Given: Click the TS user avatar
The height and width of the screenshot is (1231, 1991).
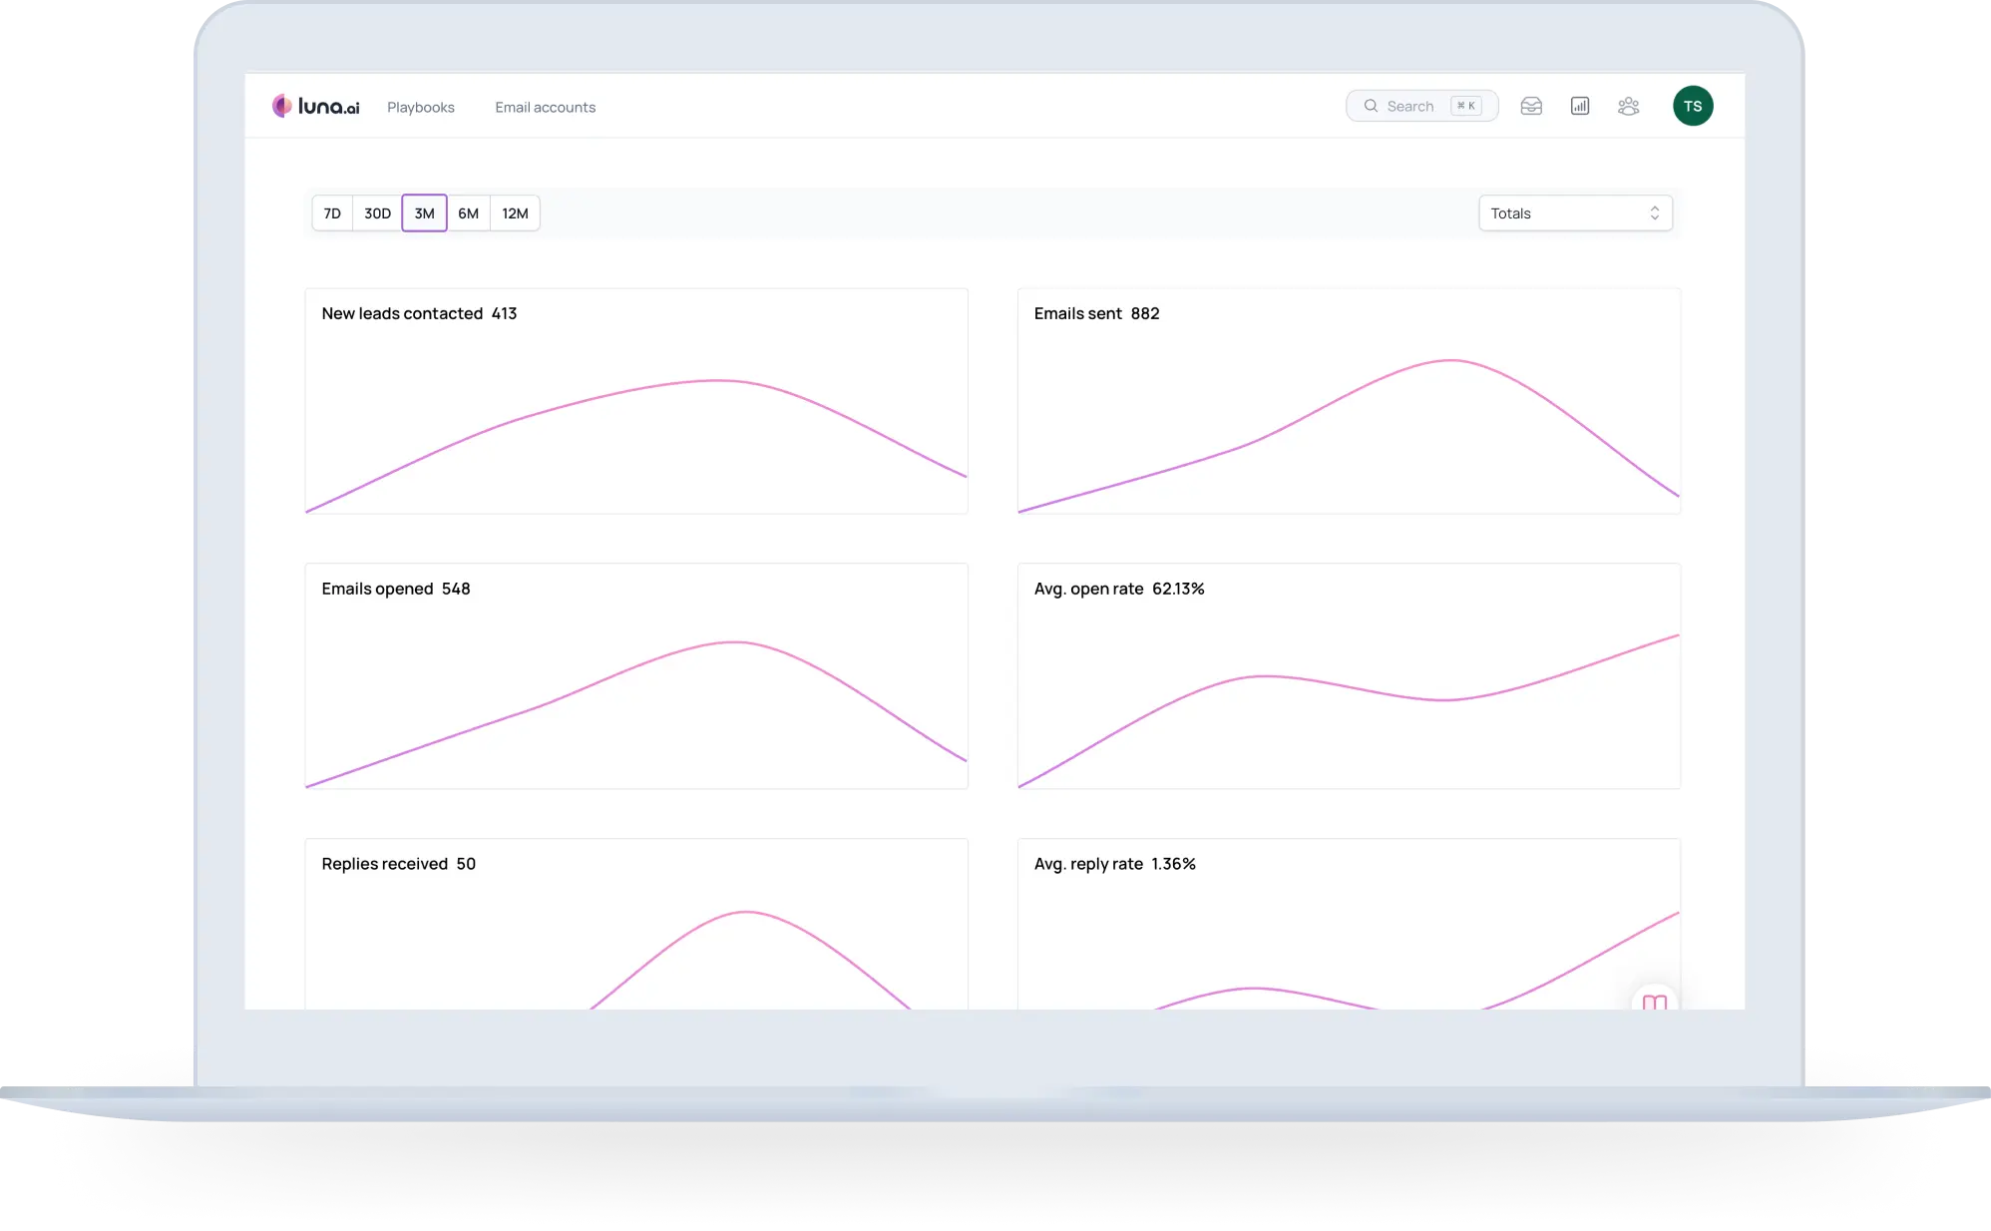Looking at the screenshot, I should (1693, 106).
